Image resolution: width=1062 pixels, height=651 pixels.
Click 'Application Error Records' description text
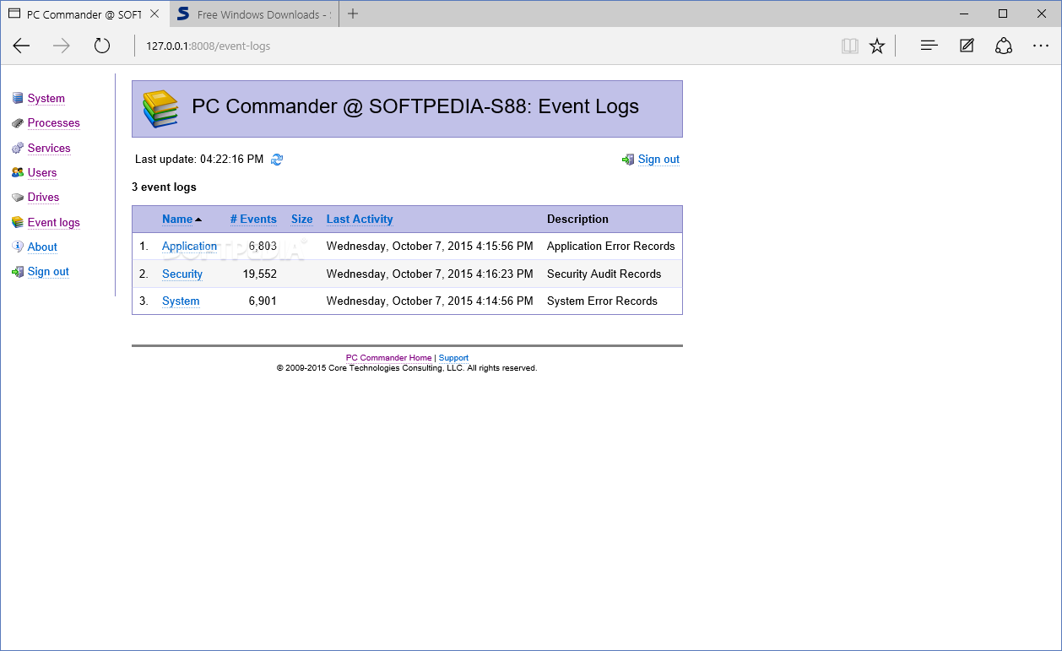point(611,247)
